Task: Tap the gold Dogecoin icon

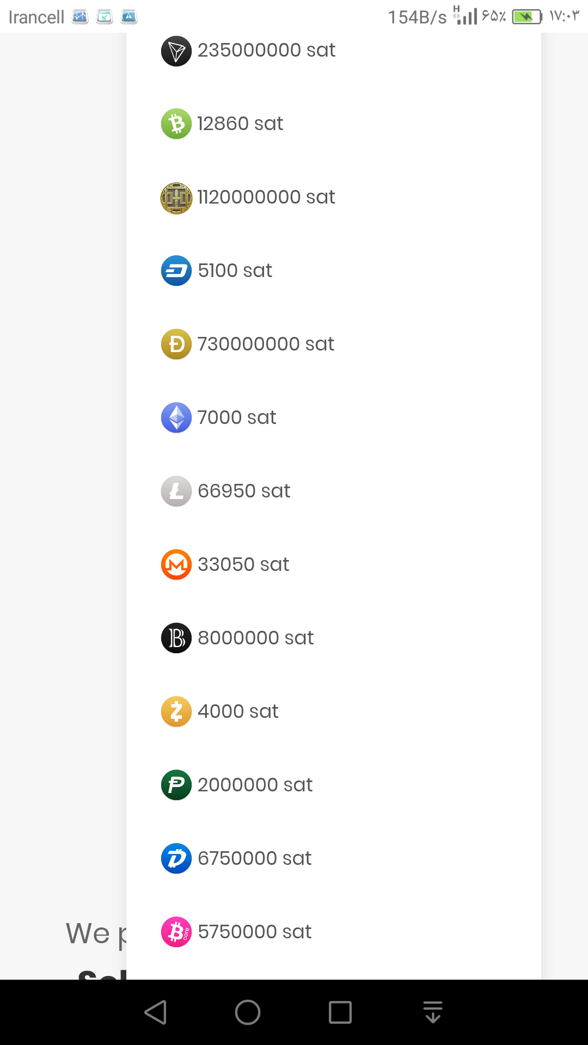Action: coord(176,345)
